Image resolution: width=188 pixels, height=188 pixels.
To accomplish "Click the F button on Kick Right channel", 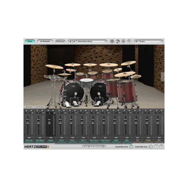I will 44,113.
